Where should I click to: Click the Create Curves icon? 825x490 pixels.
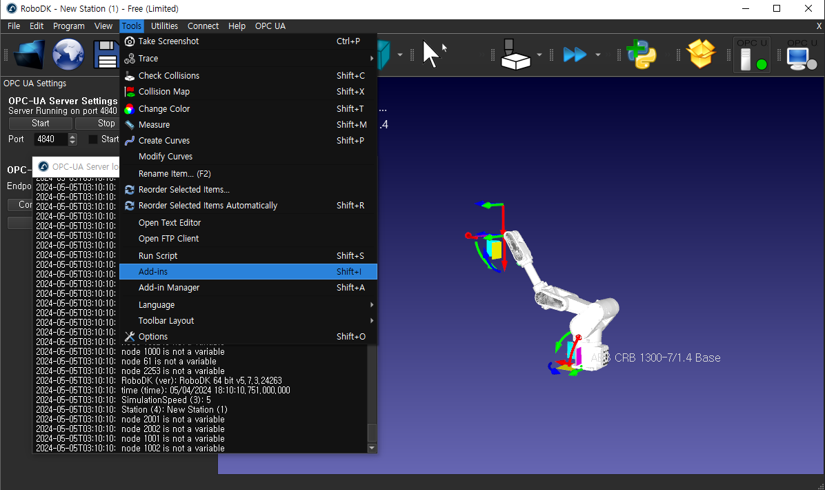click(130, 141)
